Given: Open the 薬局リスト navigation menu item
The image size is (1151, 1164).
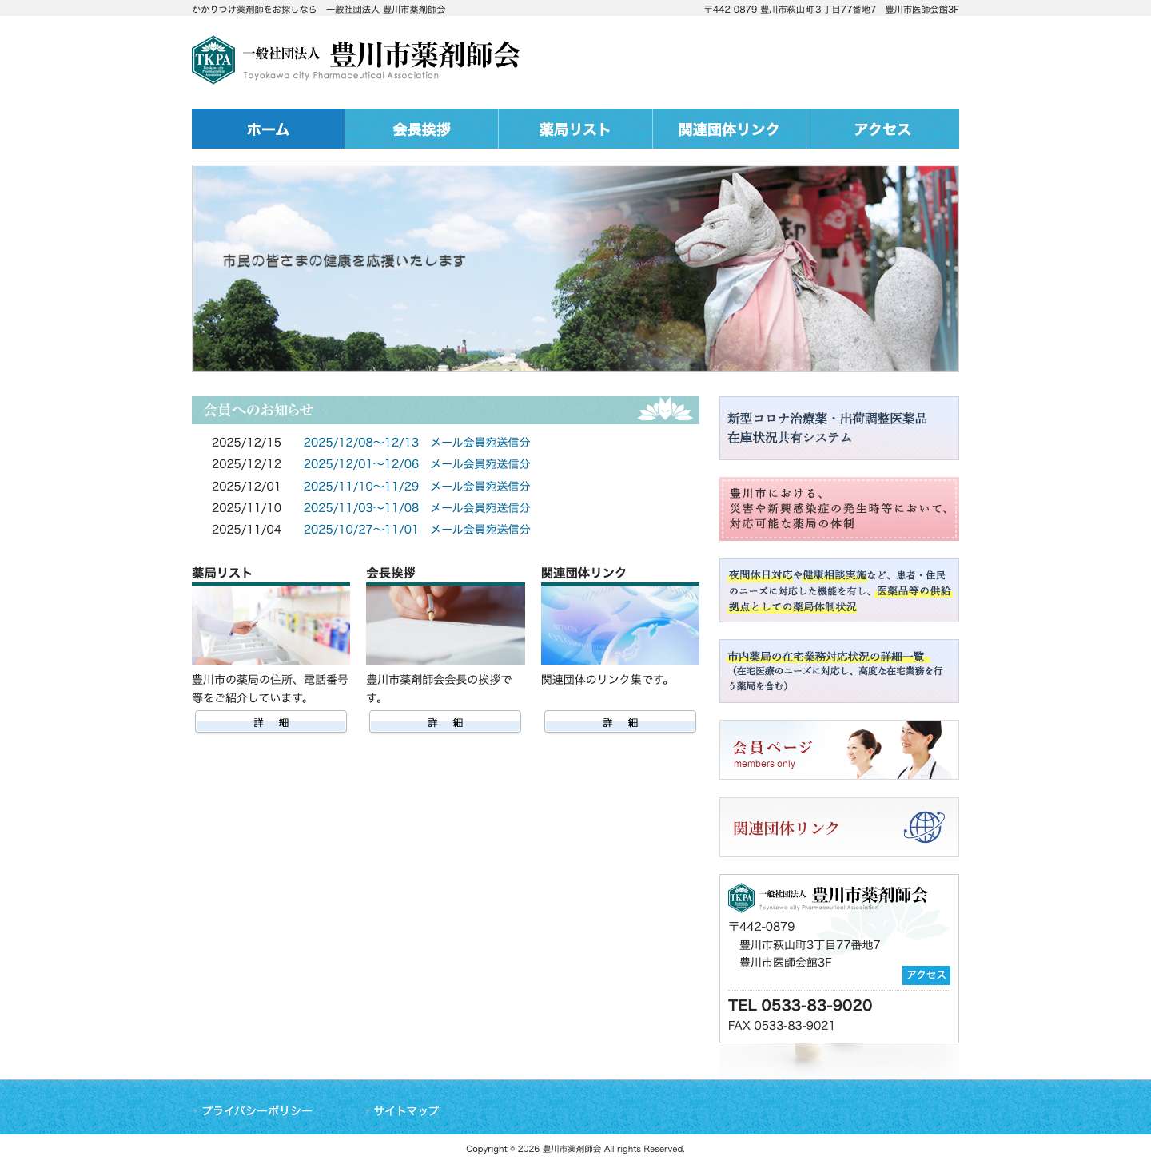Looking at the screenshot, I should (x=575, y=129).
